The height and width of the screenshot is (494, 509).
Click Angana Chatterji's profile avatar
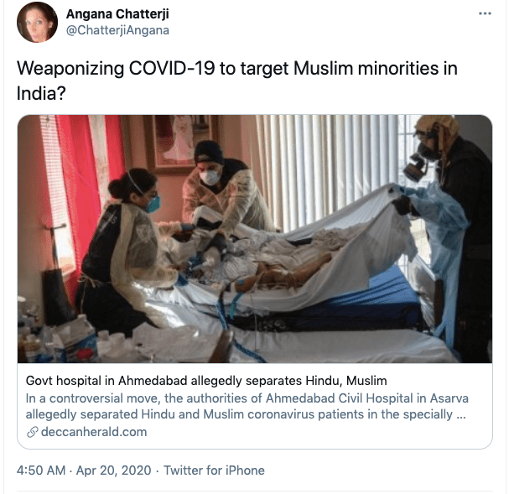[x=37, y=22]
